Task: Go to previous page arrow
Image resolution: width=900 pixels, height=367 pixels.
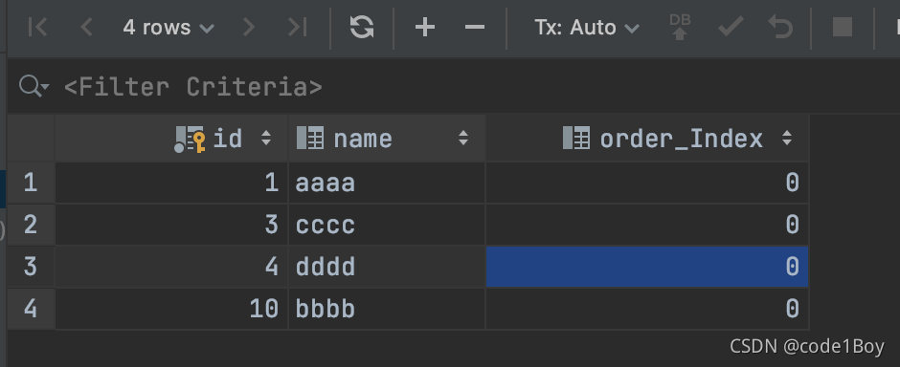Action: [86, 27]
